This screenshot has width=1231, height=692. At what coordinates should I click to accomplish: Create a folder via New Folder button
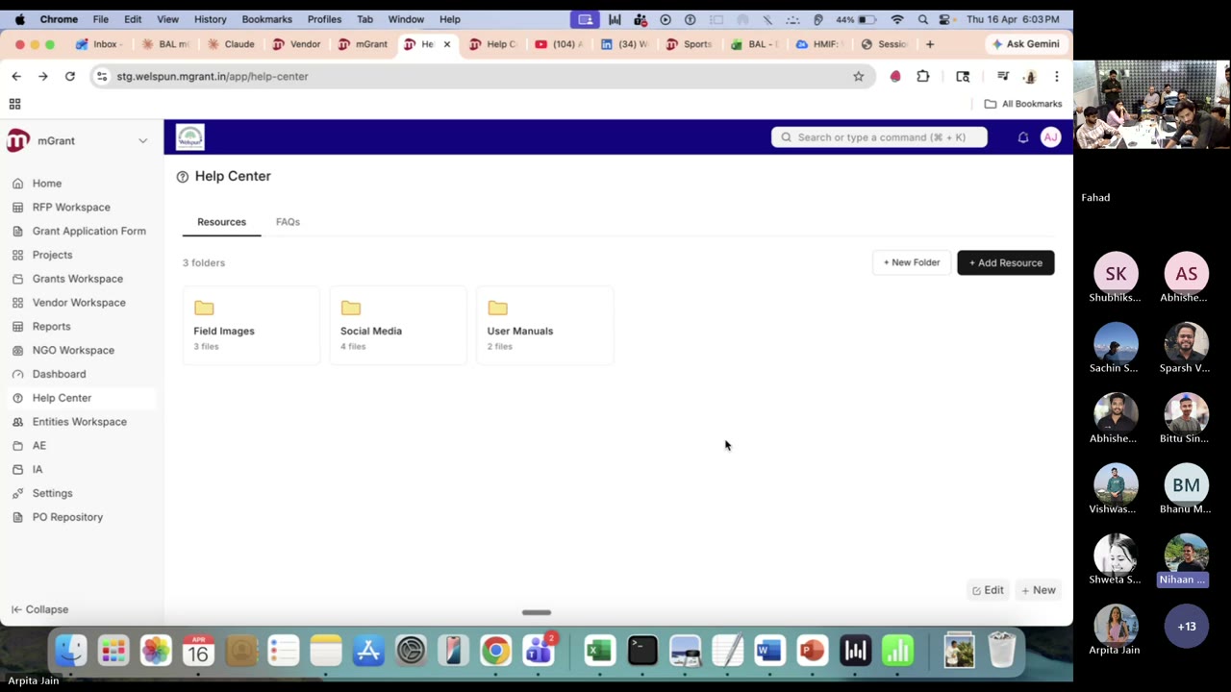pos(911,262)
